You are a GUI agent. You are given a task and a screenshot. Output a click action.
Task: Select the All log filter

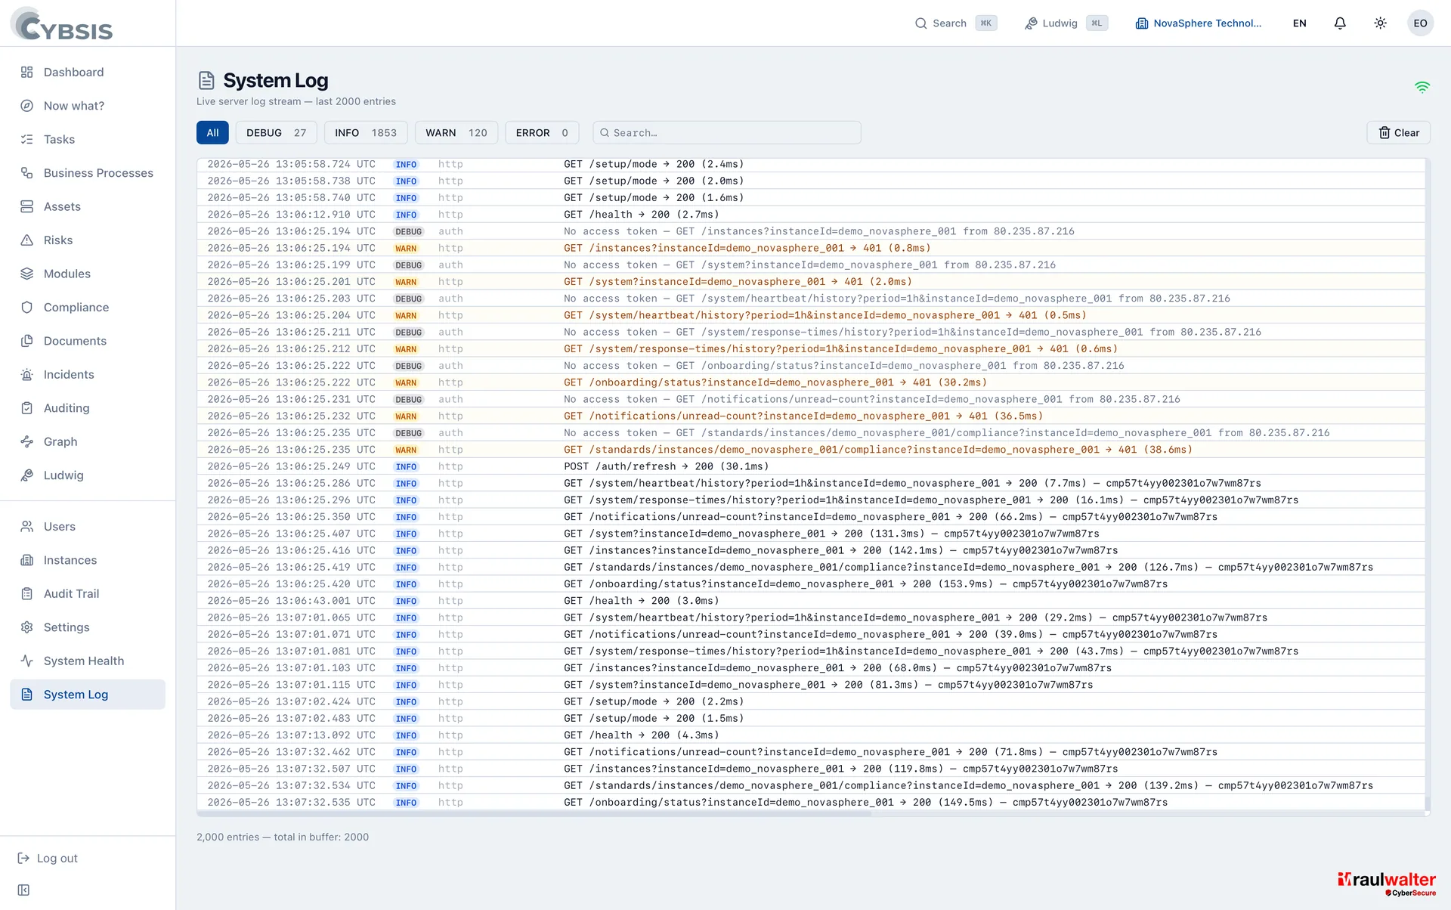[212, 133]
